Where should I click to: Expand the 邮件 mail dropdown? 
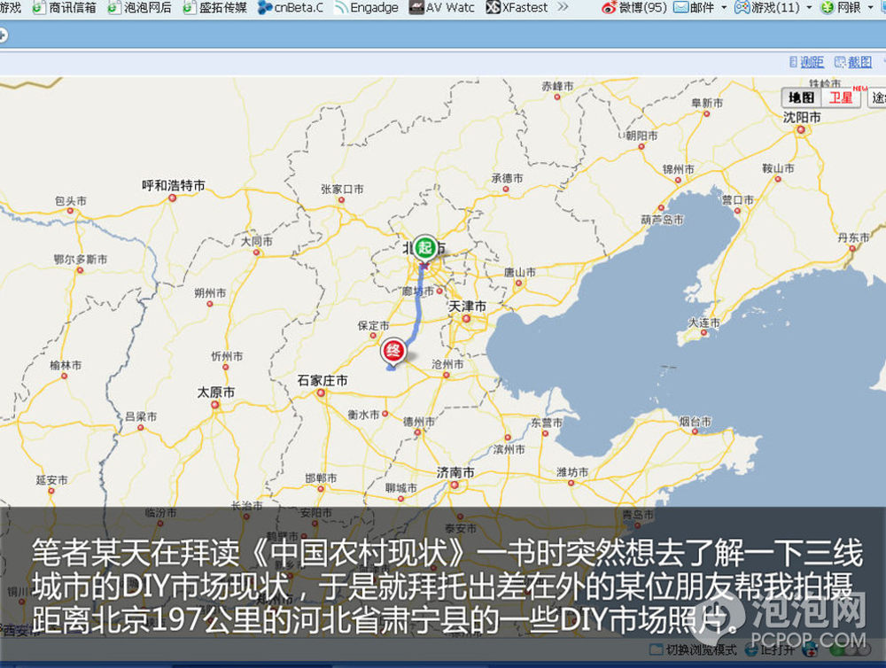(x=724, y=8)
